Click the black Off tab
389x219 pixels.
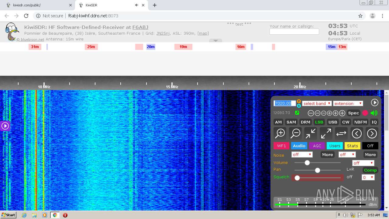point(370,146)
